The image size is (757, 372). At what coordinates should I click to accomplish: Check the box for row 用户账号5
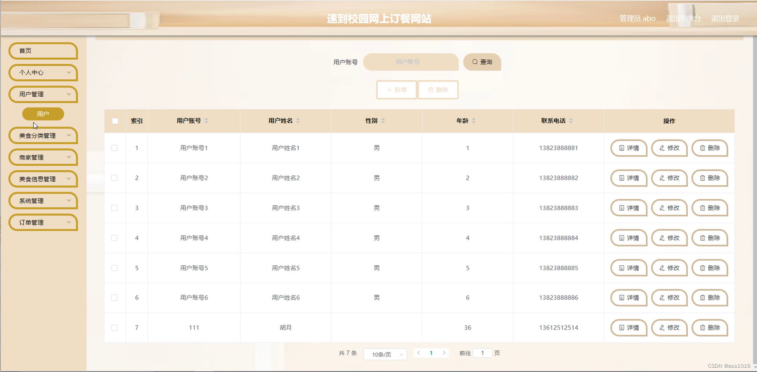pyautogui.click(x=114, y=268)
